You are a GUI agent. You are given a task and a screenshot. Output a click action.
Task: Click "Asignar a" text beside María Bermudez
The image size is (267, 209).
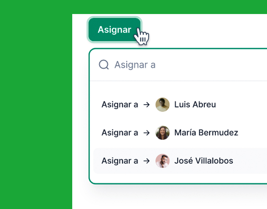tap(120, 133)
